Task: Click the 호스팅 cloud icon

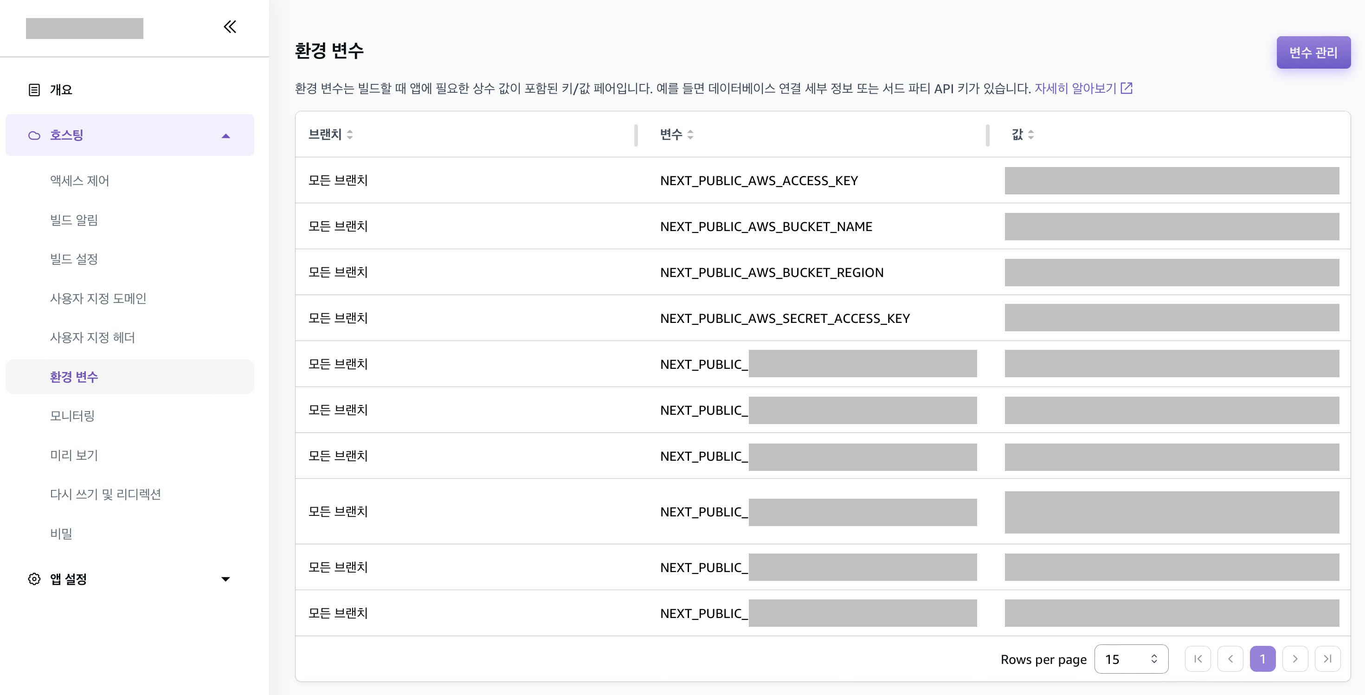Action: click(34, 135)
